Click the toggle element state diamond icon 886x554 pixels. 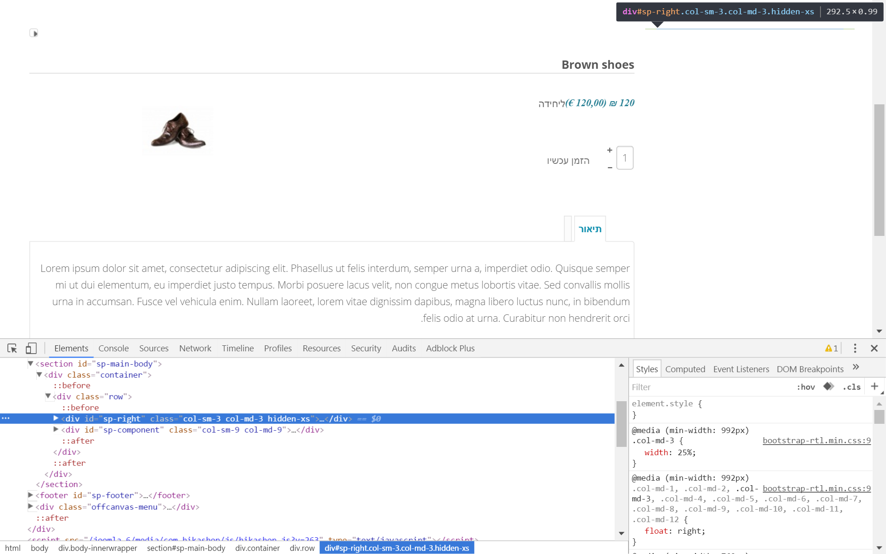pyautogui.click(x=828, y=386)
